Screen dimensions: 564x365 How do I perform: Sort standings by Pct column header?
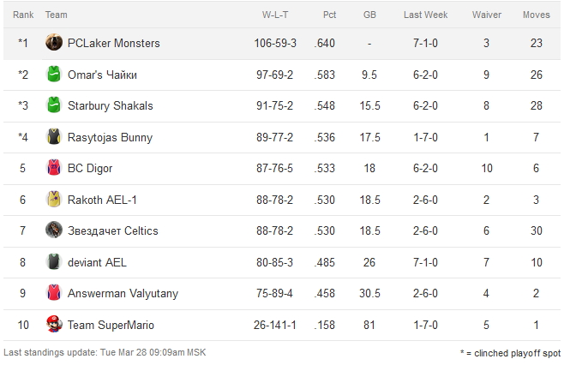coord(329,15)
